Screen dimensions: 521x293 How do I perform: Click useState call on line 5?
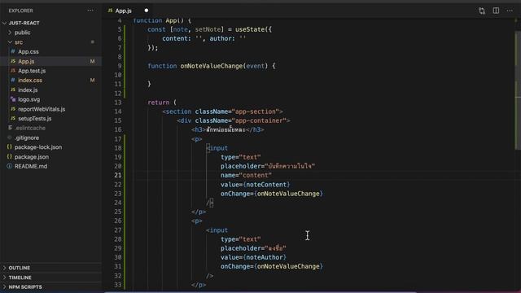click(250, 29)
